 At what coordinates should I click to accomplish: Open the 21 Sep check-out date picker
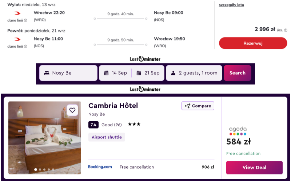click(148, 73)
